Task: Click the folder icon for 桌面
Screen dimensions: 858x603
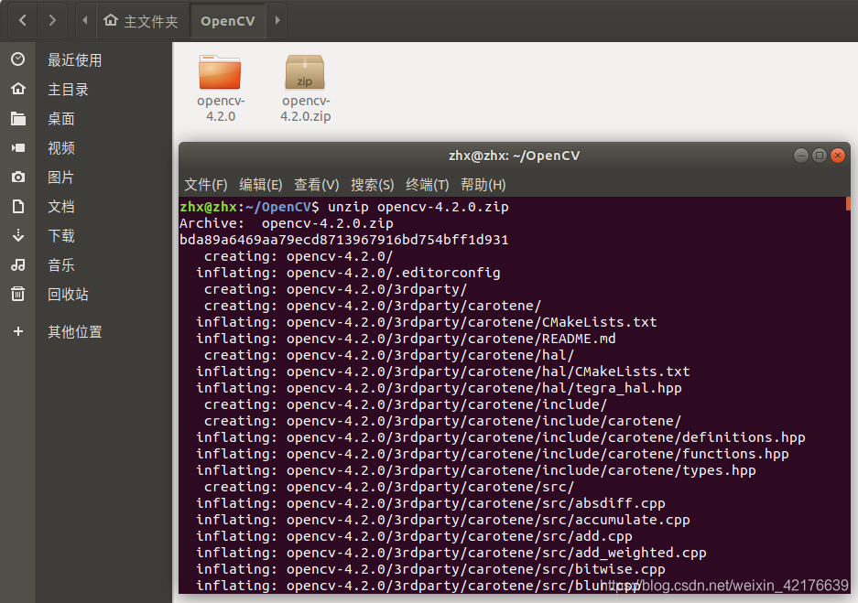Action: click(x=18, y=118)
